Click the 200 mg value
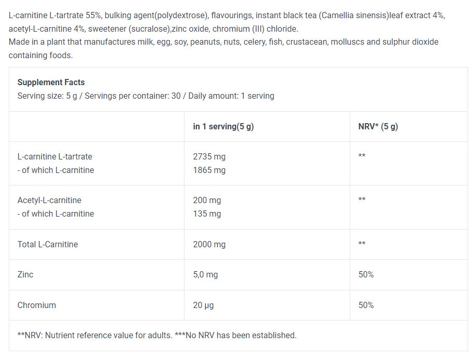The image size is (476, 360). pyautogui.click(x=207, y=200)
